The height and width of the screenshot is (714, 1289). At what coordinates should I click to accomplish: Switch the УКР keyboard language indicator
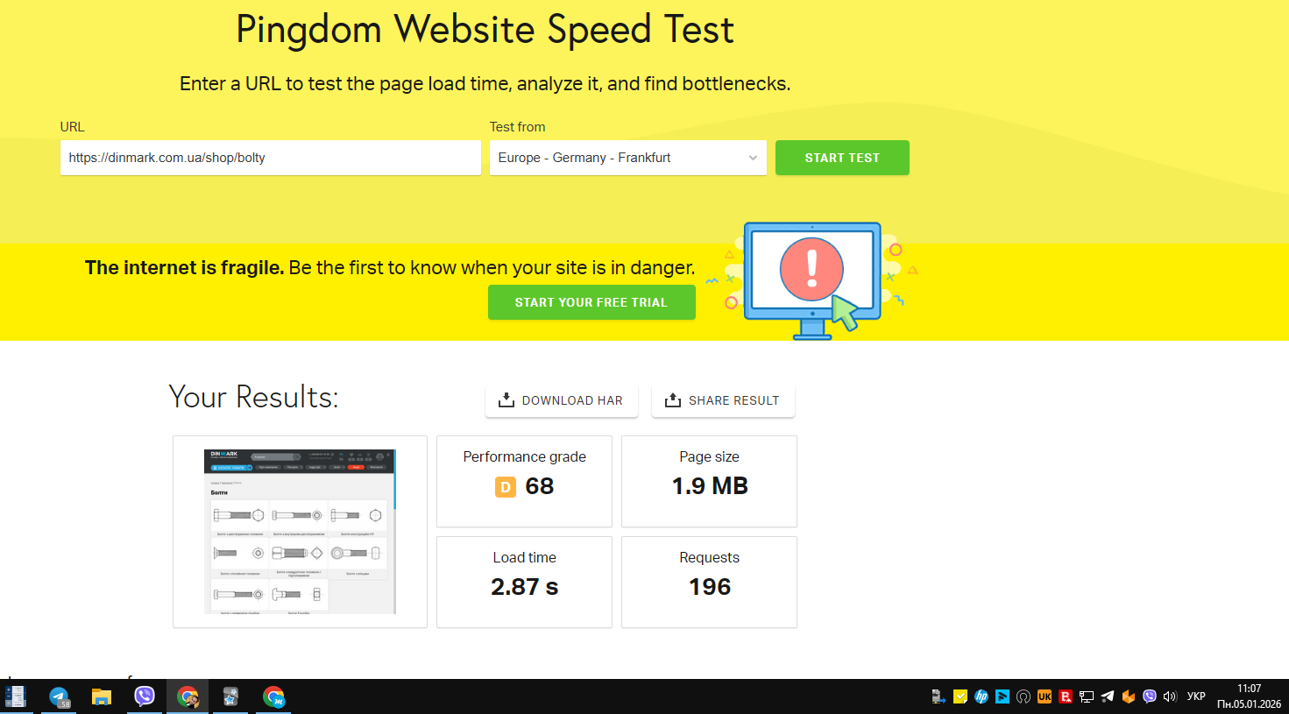pyautogui.click(x=1196, y=696)
